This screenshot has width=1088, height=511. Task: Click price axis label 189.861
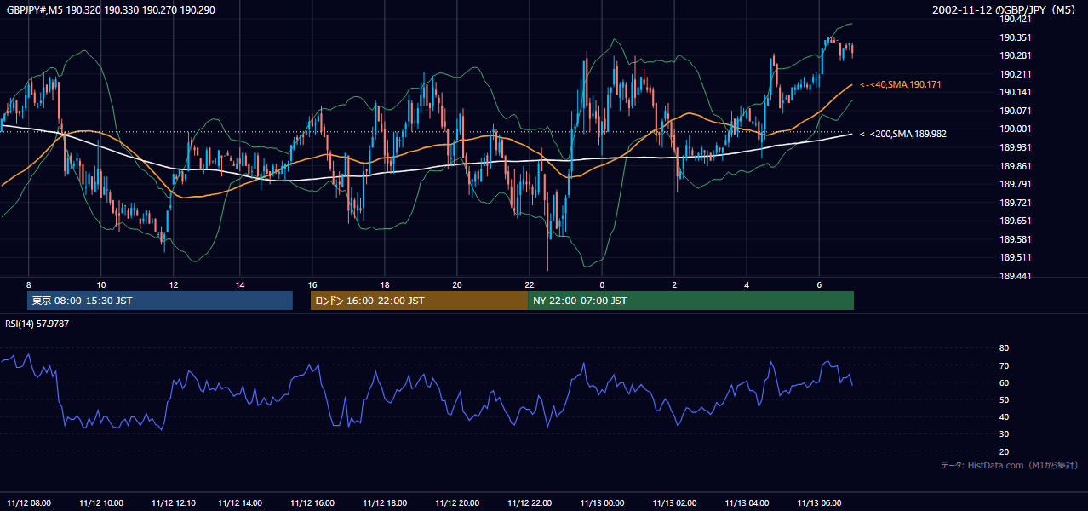click(x=1015, y=166)
